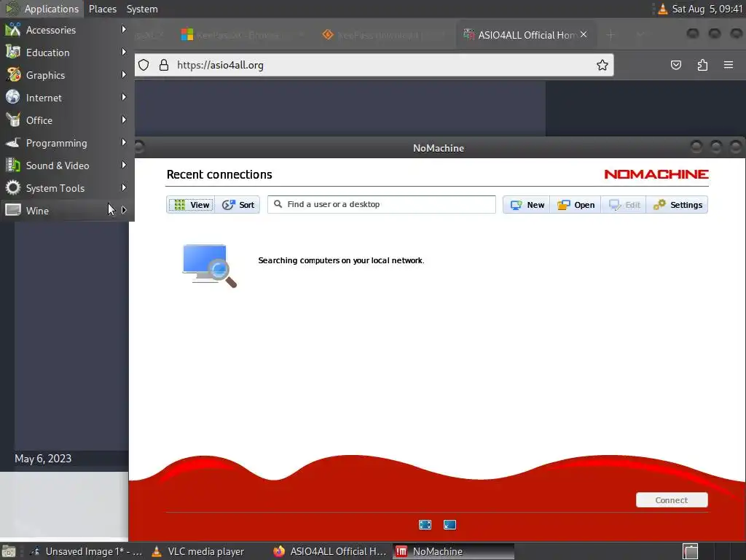Click New connection button in NoMachine
This screenshot has height=560, width=746.
[527, 205]
